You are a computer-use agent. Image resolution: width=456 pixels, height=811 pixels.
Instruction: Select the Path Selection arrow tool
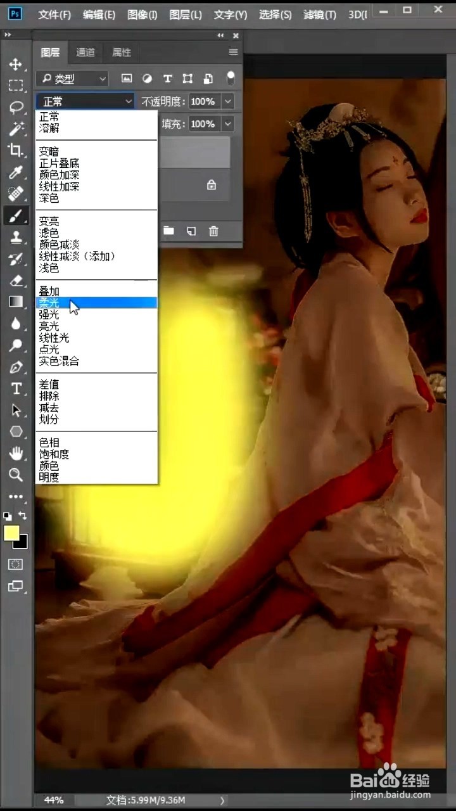click(x=16, y=410)
